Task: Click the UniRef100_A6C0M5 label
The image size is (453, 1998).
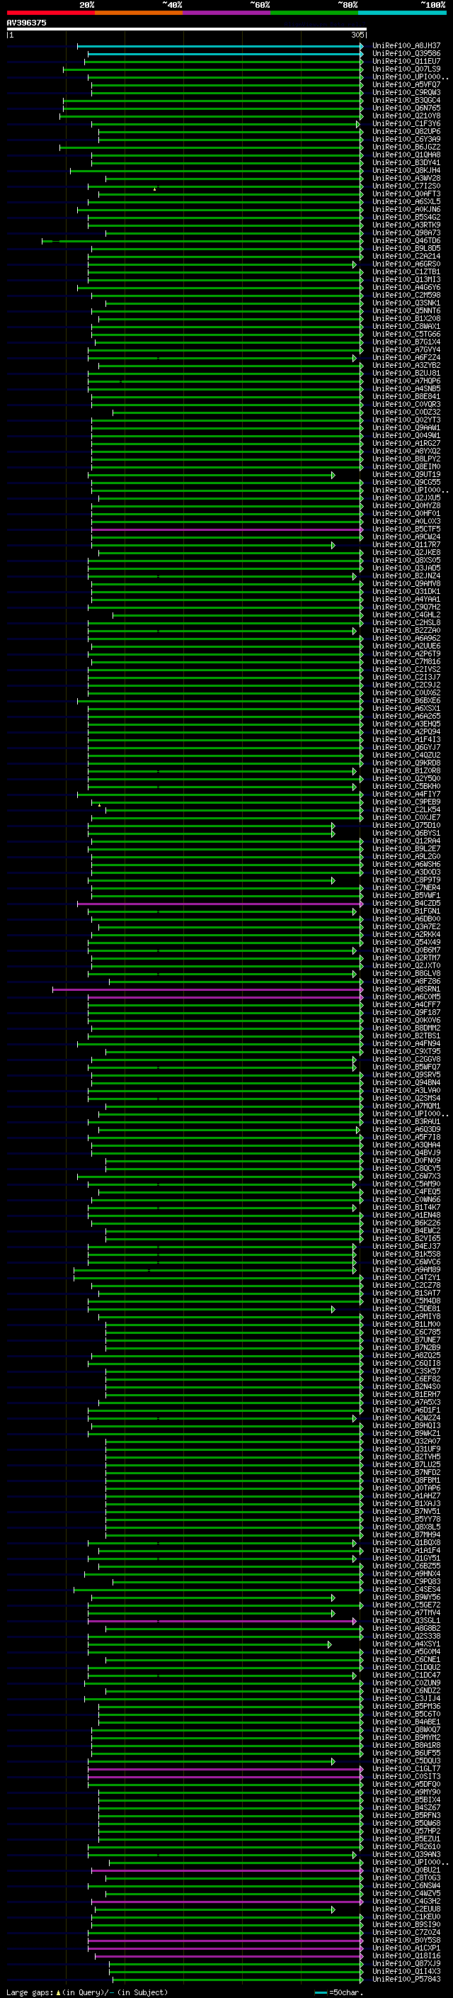Action: pyautogui.click(x=406, y=997)
